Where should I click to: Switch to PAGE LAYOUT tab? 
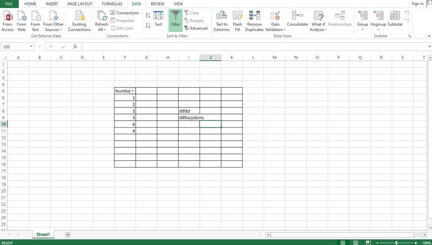[x=80, y=4]
